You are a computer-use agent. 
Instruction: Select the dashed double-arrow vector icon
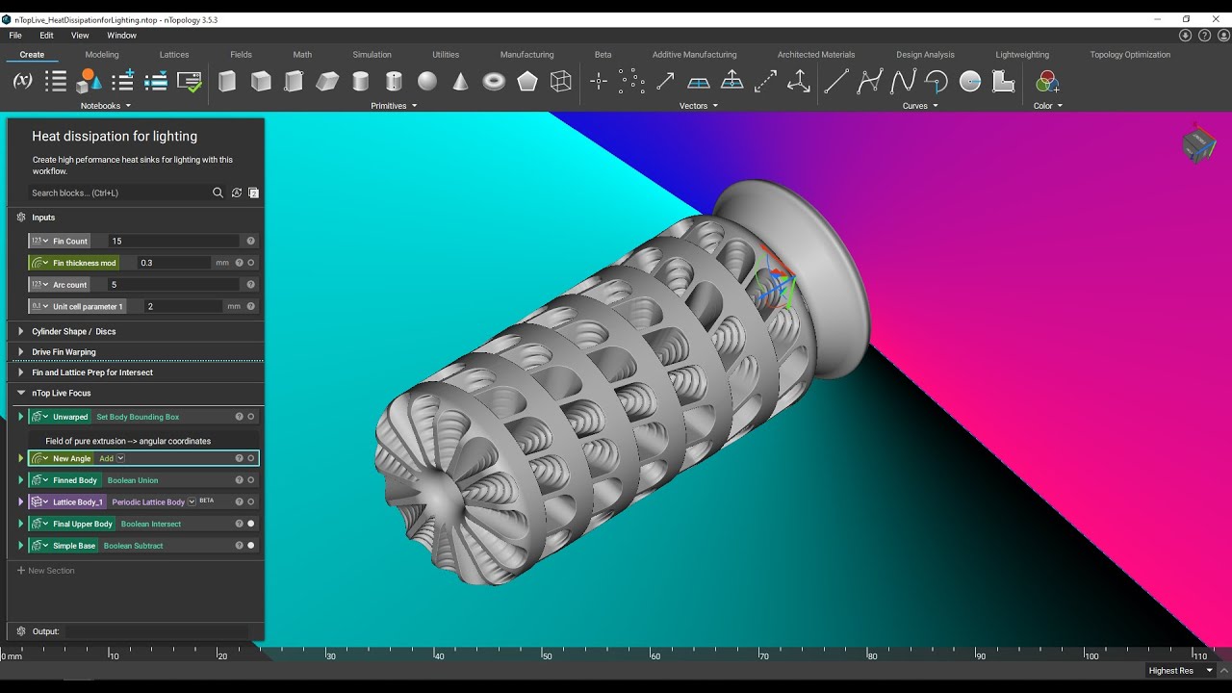(x=765, y=81)
